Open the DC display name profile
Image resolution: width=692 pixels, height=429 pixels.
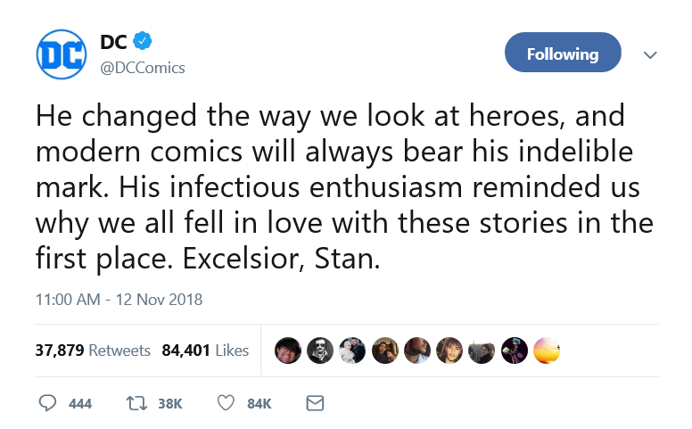click(x=113, y=42)
